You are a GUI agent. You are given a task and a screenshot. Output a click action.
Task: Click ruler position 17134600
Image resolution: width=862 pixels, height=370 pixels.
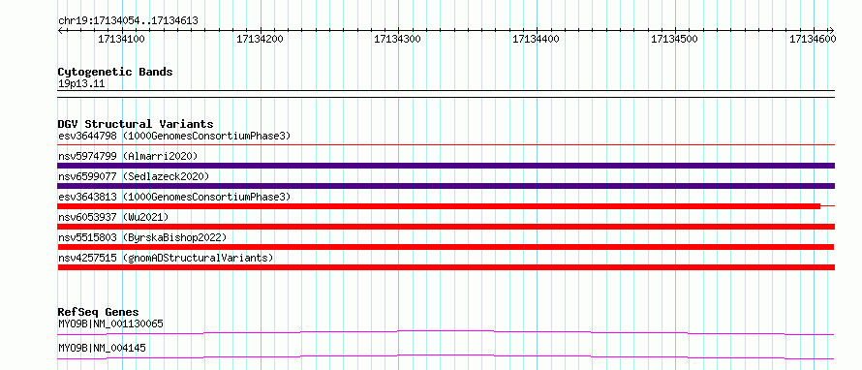coord(813,39)
